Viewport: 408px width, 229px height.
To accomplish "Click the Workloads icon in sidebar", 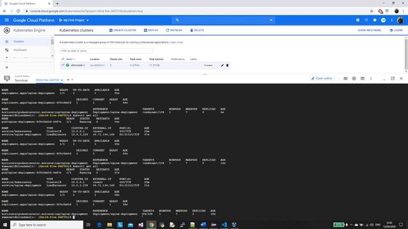I will point(7,50).
